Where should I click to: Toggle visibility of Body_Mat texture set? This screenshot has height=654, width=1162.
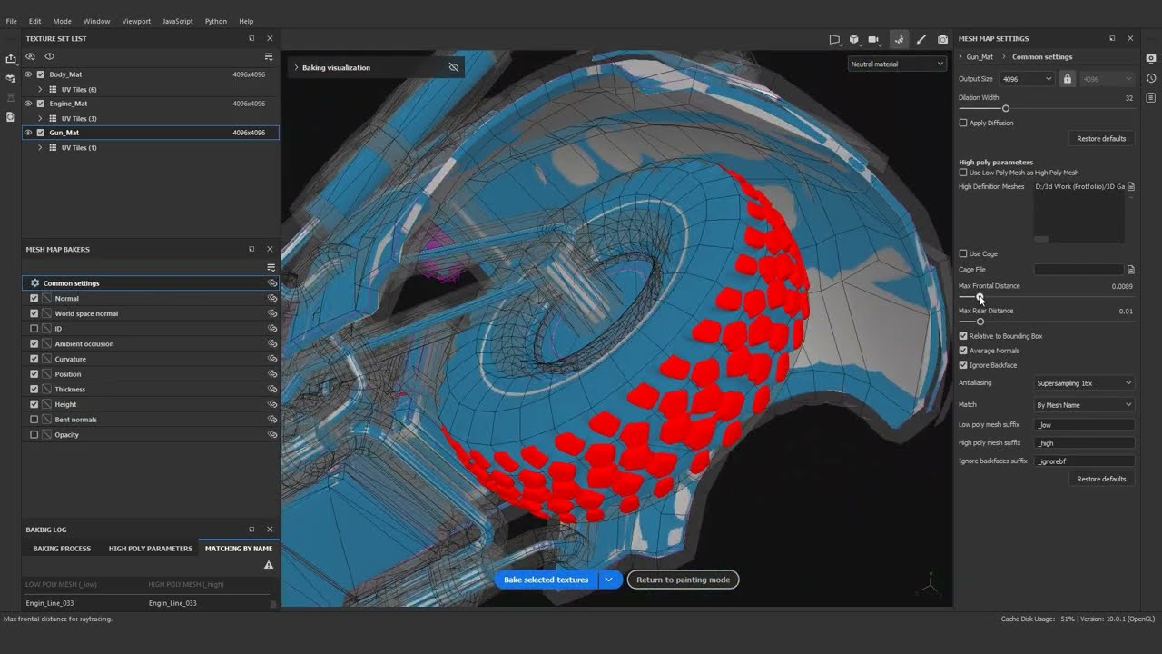pos(28,74)
